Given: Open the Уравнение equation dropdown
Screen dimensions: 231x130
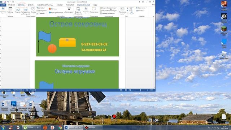Looking at the screenshot, I should pos(141,8).
